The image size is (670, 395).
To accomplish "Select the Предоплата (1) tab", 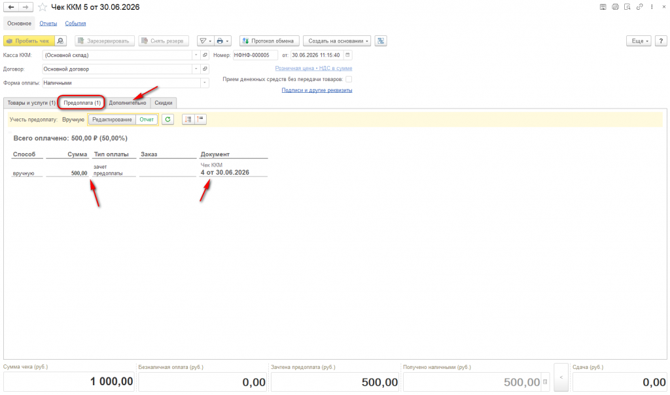I will 82,103.
